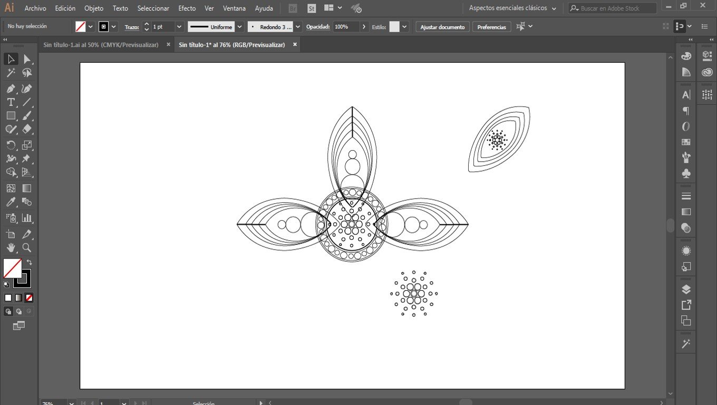Enable Draw Behind mode
Image resolution: width=717 pixels, height=405 pixels.
click(x=19, y=311)
